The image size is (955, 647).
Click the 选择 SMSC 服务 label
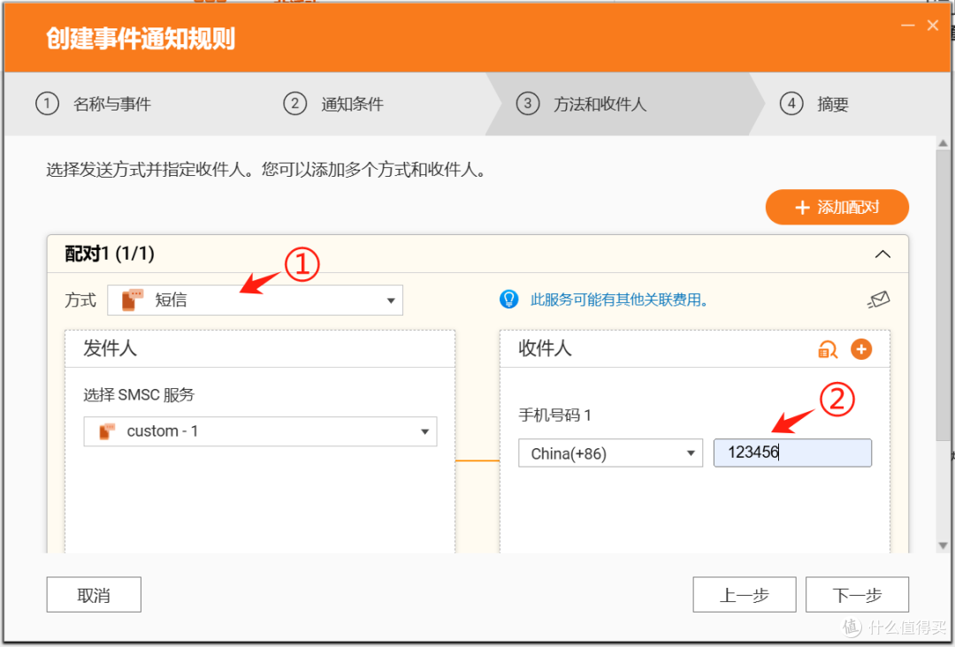(x=139, y=395)
